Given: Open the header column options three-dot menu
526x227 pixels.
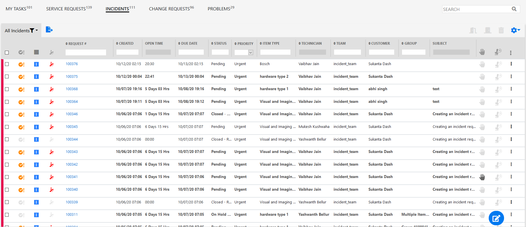Looking at the screenshot, I should (511, 53).
